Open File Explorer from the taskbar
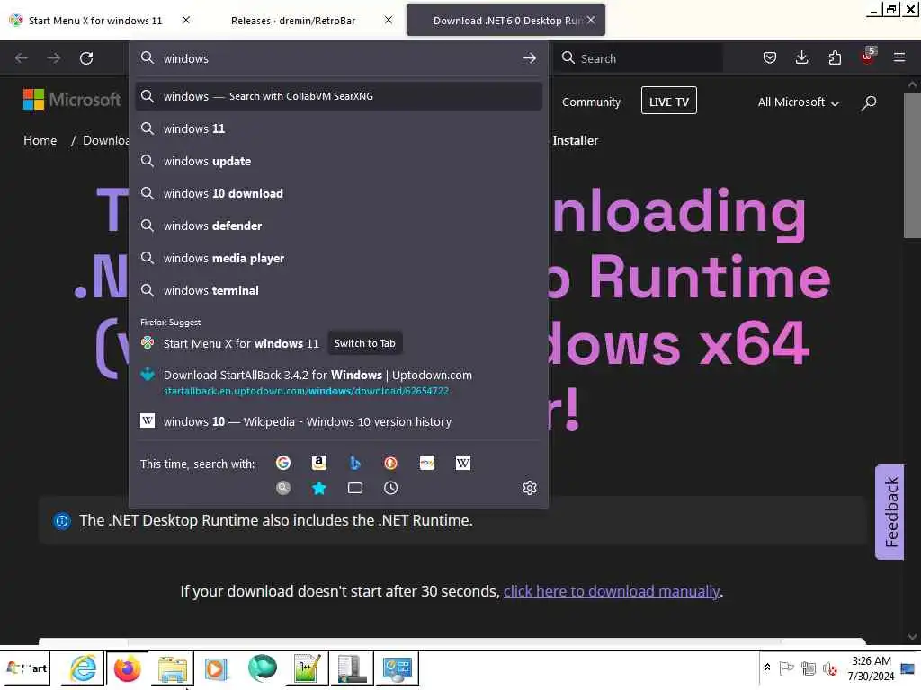This screenshot has height=690, width=921. (173, 668)
